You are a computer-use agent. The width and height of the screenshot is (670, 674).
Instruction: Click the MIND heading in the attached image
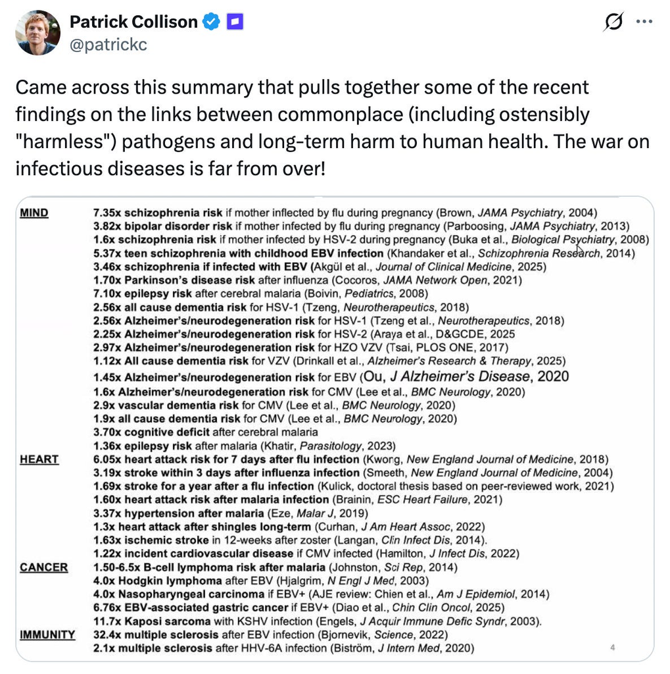pos(34,213)
